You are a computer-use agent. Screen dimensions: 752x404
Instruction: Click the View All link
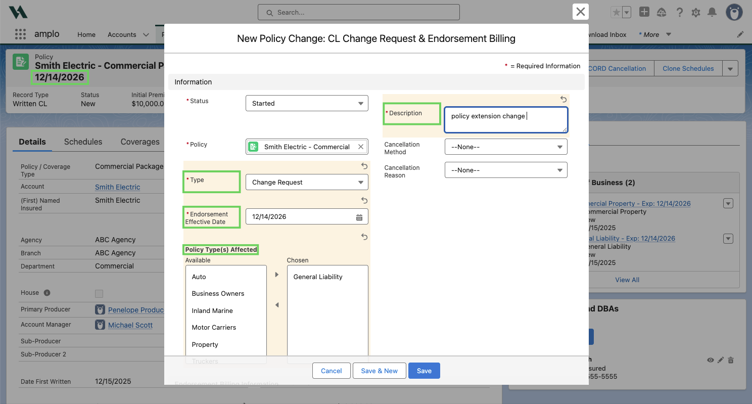627,280
